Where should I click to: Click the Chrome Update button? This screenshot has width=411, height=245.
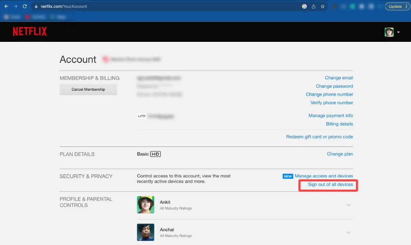[x=395, y=6]
